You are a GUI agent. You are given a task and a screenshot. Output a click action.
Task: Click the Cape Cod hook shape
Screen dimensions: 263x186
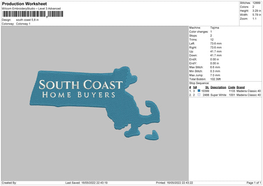(152, 111)
